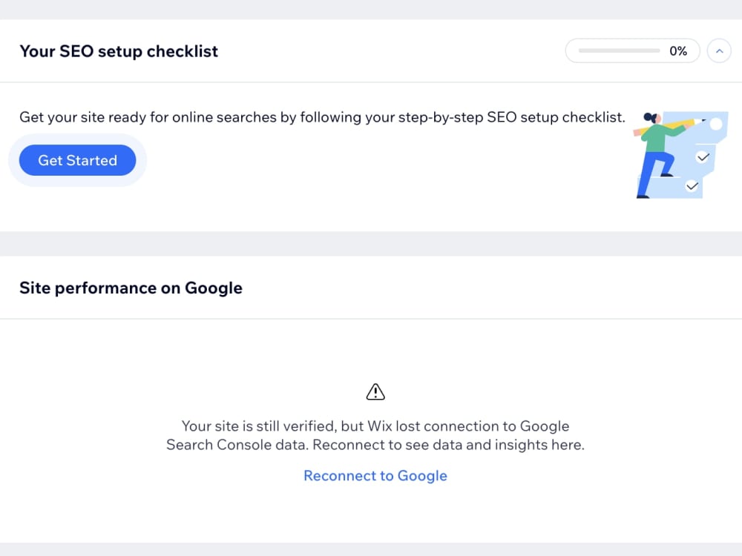Click the upper checkmark circle in the illustration
742x556 pixels.
pos(703,157)
